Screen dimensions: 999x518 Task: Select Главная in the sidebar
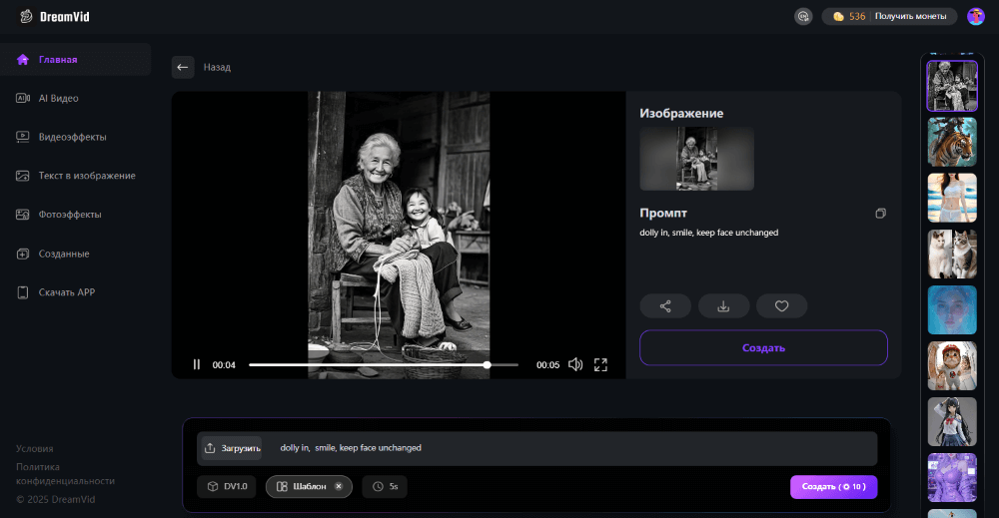(75, 59)
